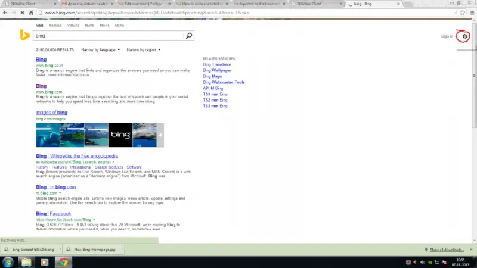Click taskbar clock showing date
The width and height of the screenshot is (477, 268).
[460, 263]
